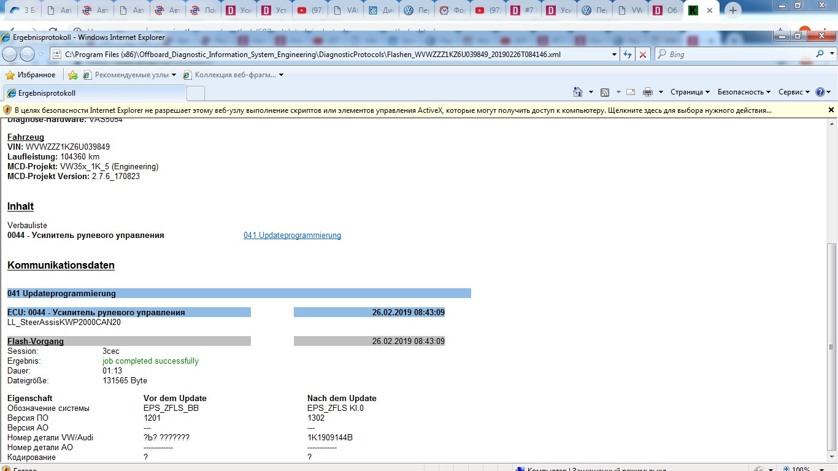Click the red X stop loading icon
838x471 pixels.
click(x=642, y=55)
